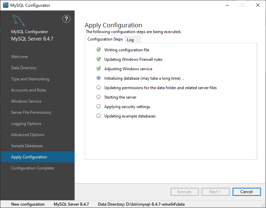Screen dimensions: 266x208
Task: Click the circle beside Applying security settings
Action: click(99, 106)
